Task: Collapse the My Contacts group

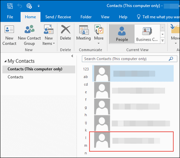Action: (x=5, y=61)
